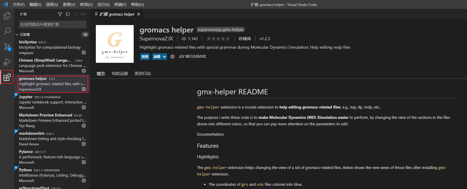
Task: Open the Run and Debug view
Action: [7, 62]
